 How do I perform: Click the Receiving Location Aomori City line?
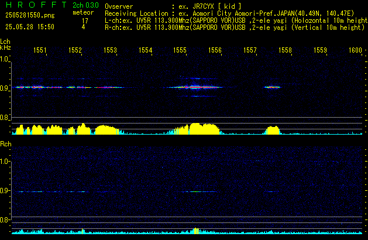click(229, 13)
